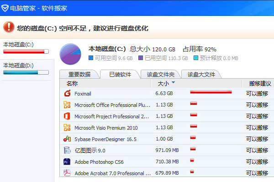Click the red exclamation warning icon
Viewport: 274px width, 182px height.
pos(9,27)
